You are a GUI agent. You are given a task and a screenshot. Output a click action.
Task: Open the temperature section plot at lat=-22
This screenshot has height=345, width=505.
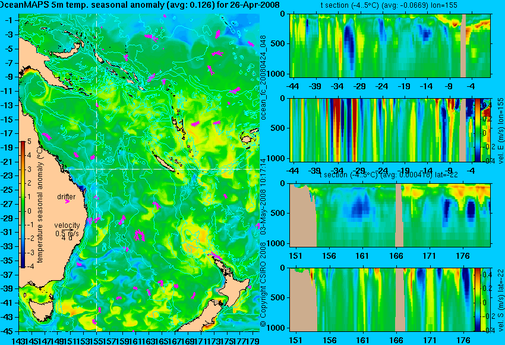pyautogui.click(x=390, y=215)
